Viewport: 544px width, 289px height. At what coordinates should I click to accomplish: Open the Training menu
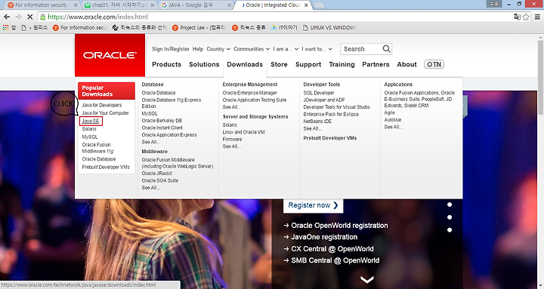[x=342, y=64]
